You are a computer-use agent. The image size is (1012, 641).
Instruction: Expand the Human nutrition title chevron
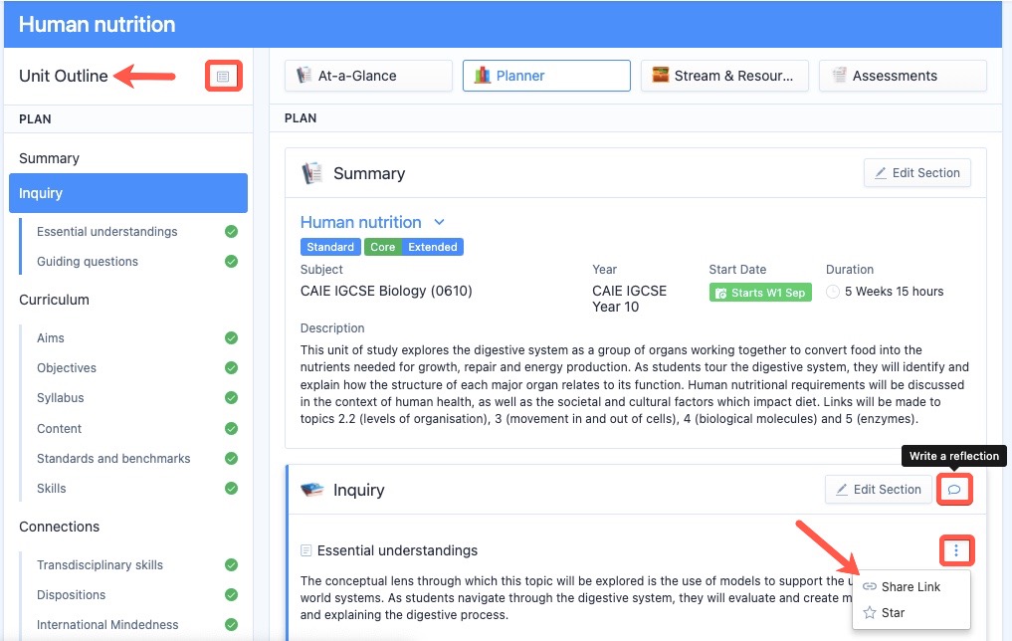pos(440,222)
